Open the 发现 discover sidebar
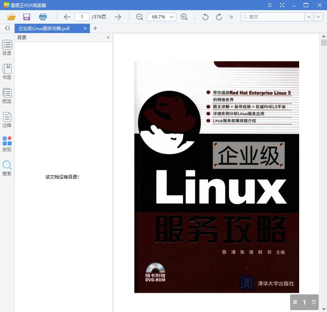 pos(7,144)
